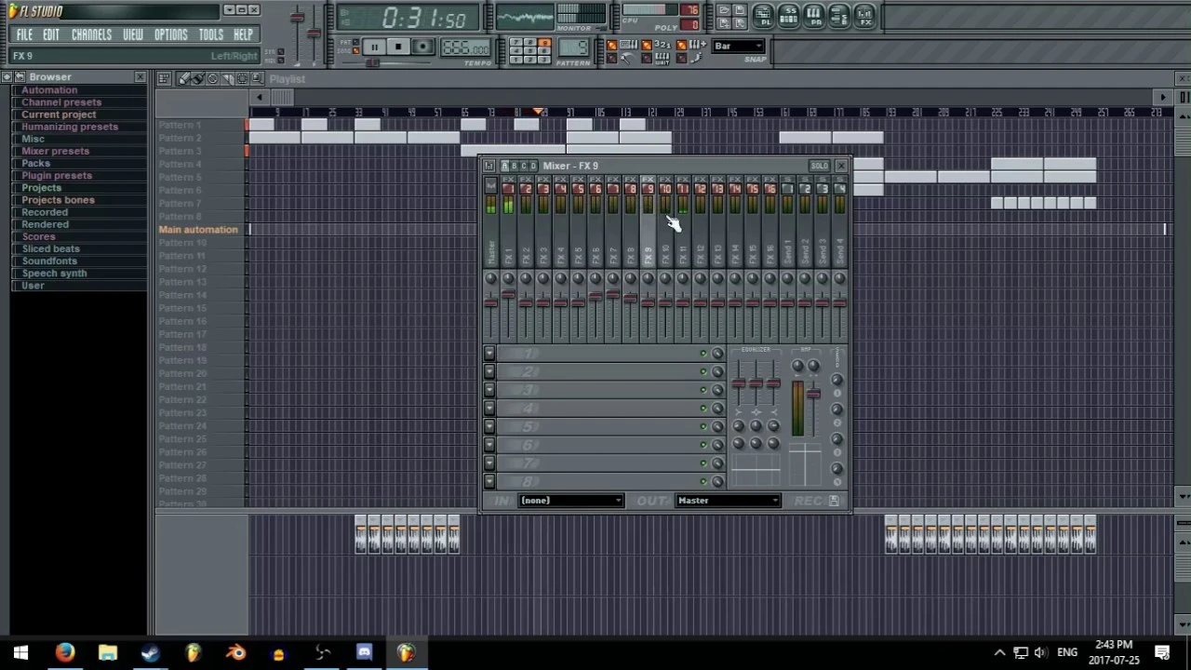Open the VIEW menu
The image size is (1191, 670).
pos(133,34)
